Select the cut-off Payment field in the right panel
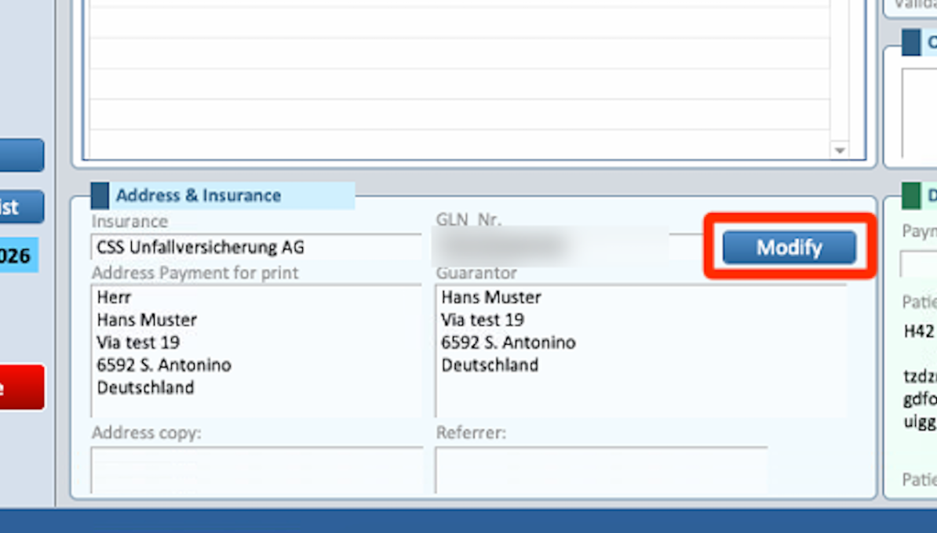Screen dimensions: 937x533 point(918,263)
